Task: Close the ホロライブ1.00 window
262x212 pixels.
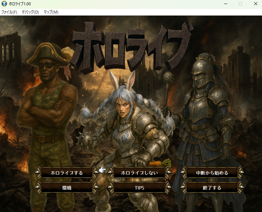Action: coord(256,4)
